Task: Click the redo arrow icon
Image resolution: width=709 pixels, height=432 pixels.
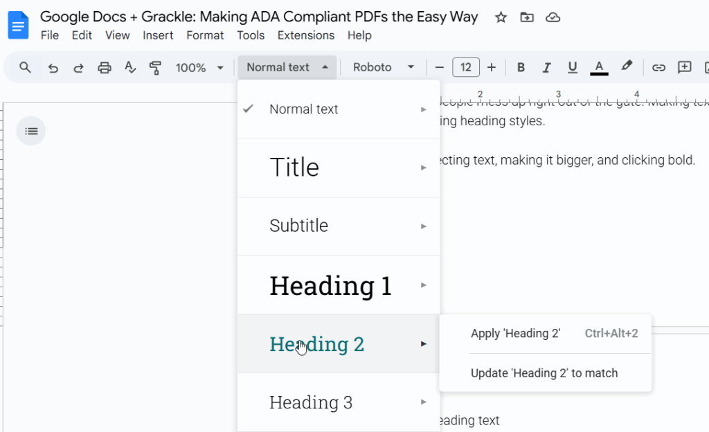Action: coord(78,68)
